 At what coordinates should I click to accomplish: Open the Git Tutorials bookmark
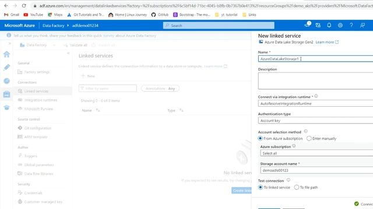pos(86,15)
